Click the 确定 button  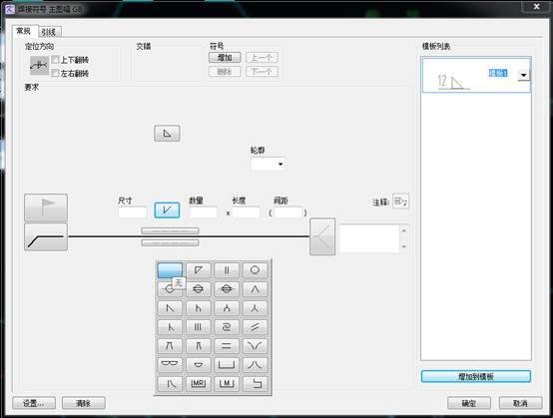[x=469, y=403]
